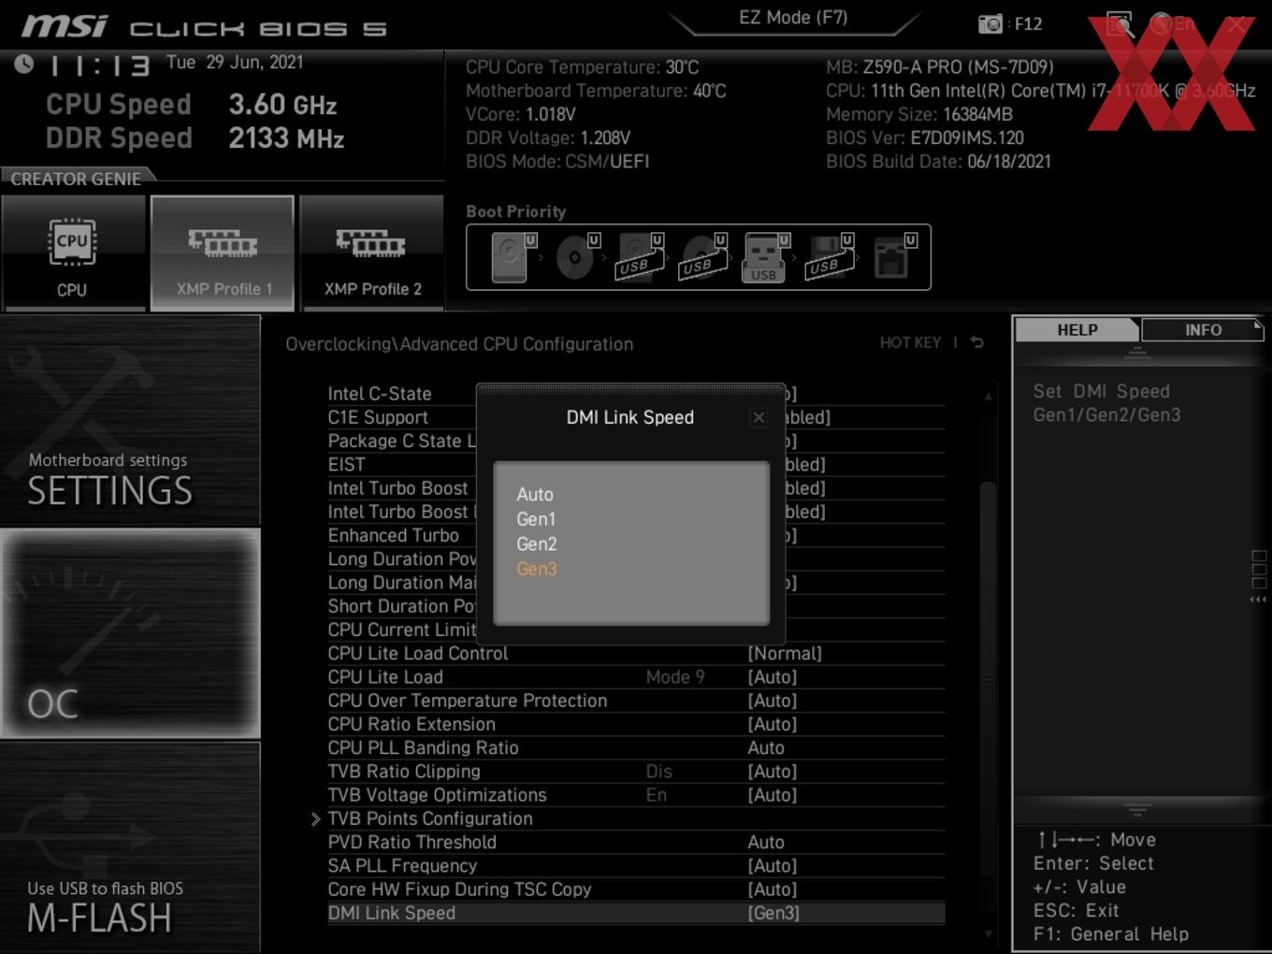Image resolution: width=1272 pixels, height=954 pixels.
Task: Open CPU Ratio Extension [Auto] value
Action: click(773, 724)
